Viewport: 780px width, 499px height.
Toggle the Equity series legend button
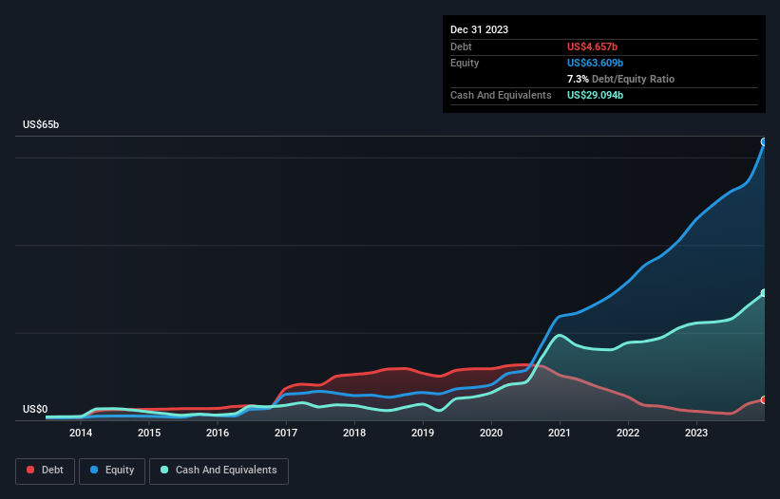[112, 471]
